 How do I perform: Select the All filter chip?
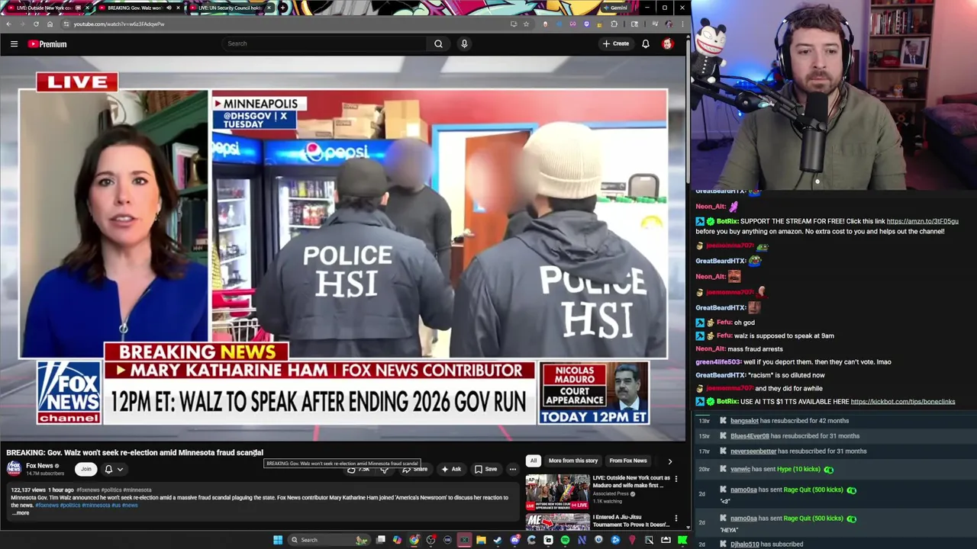[x=534, y=461]
